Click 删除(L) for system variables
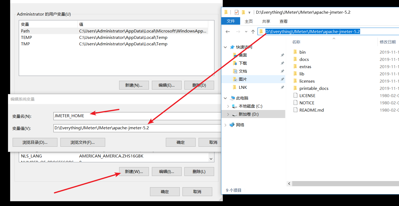399x206 pixels. pos(199,172)
